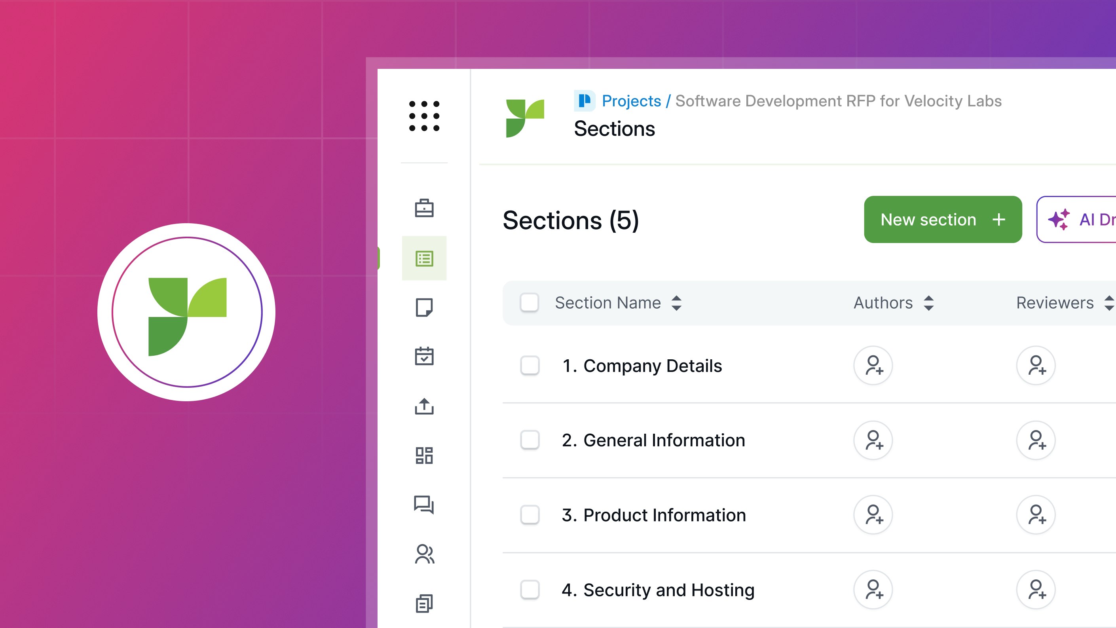Viewport: 1116px width, 628px height.
Task: Click the upload/export icon in sidebar
Action: tap(425, 406)
